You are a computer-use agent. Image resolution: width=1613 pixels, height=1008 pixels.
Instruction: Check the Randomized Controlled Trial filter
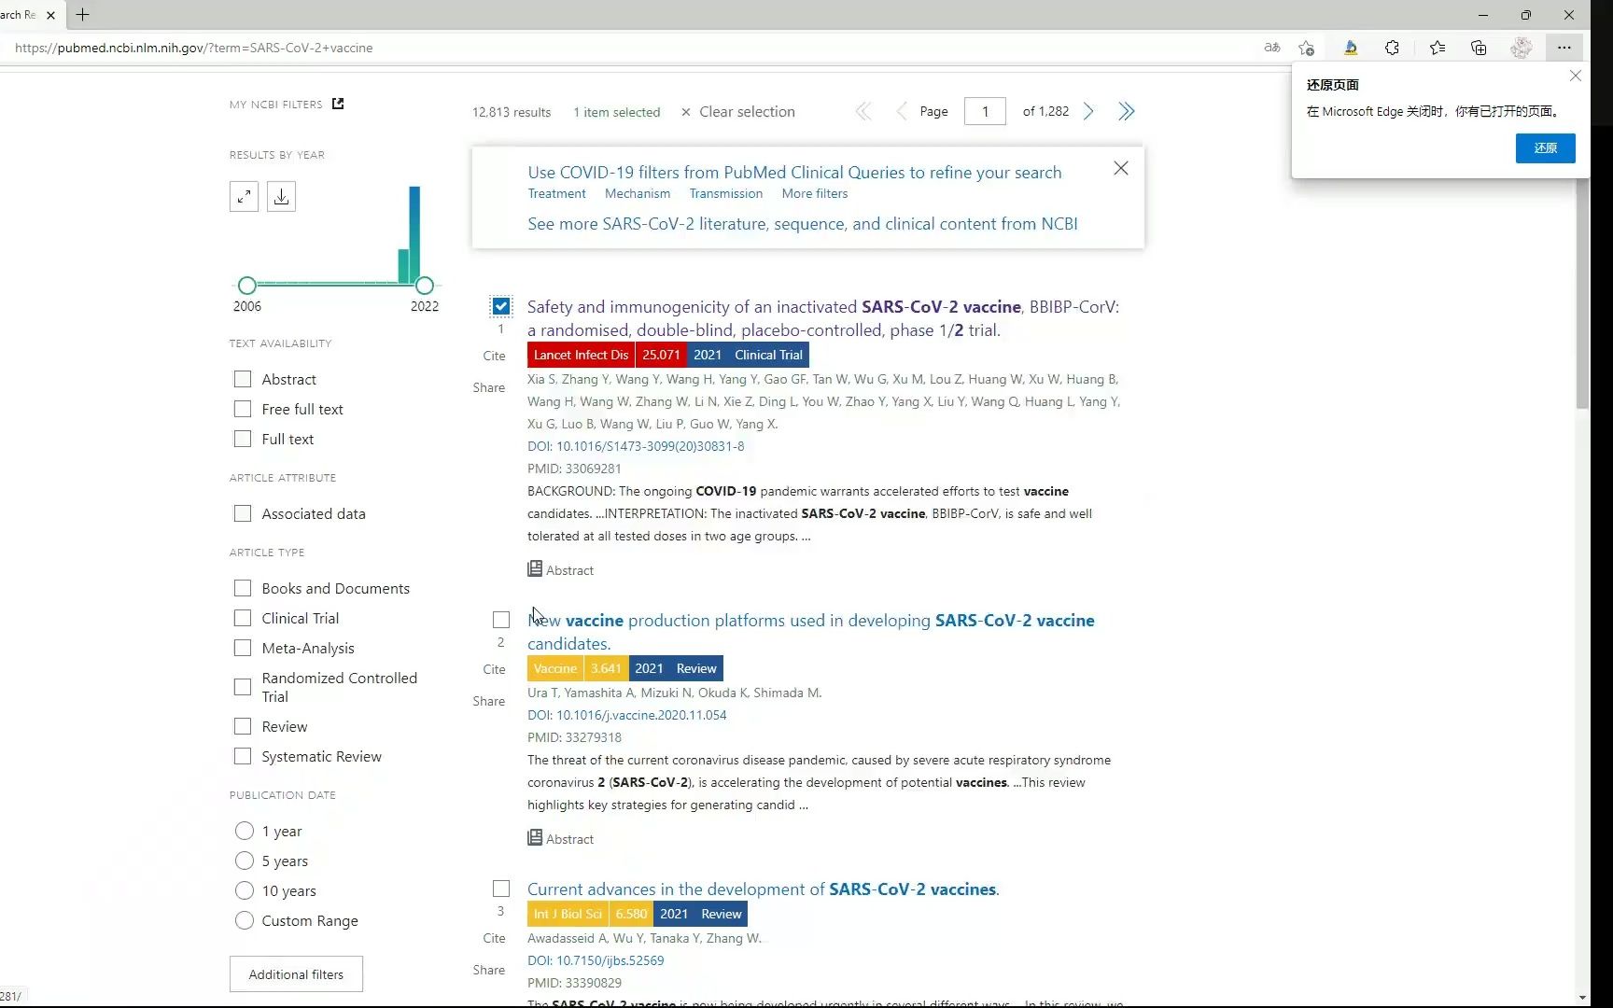click(x=243, y=687)
